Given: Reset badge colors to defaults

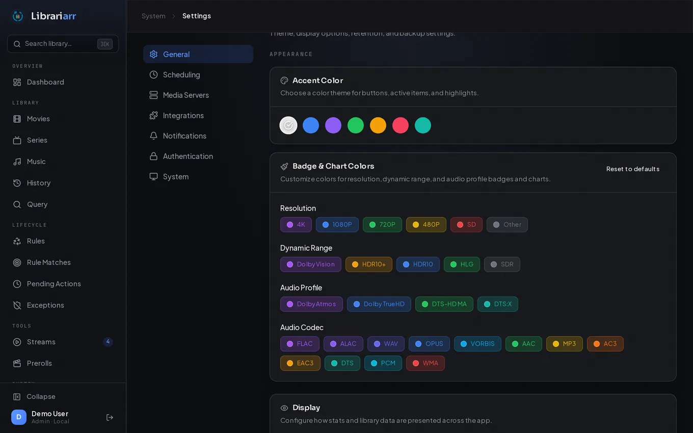Looking at the screenshot, I should (633, 169).
